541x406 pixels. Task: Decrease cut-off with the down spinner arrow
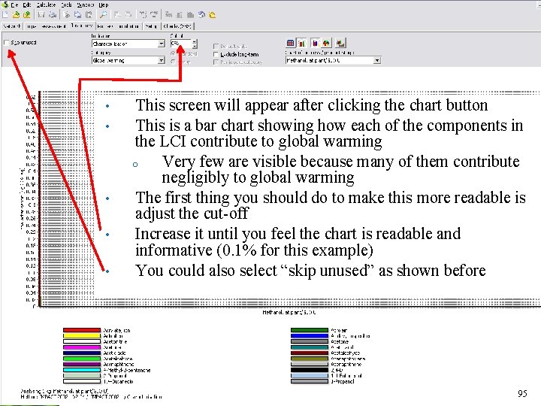(x=195, y=46)
